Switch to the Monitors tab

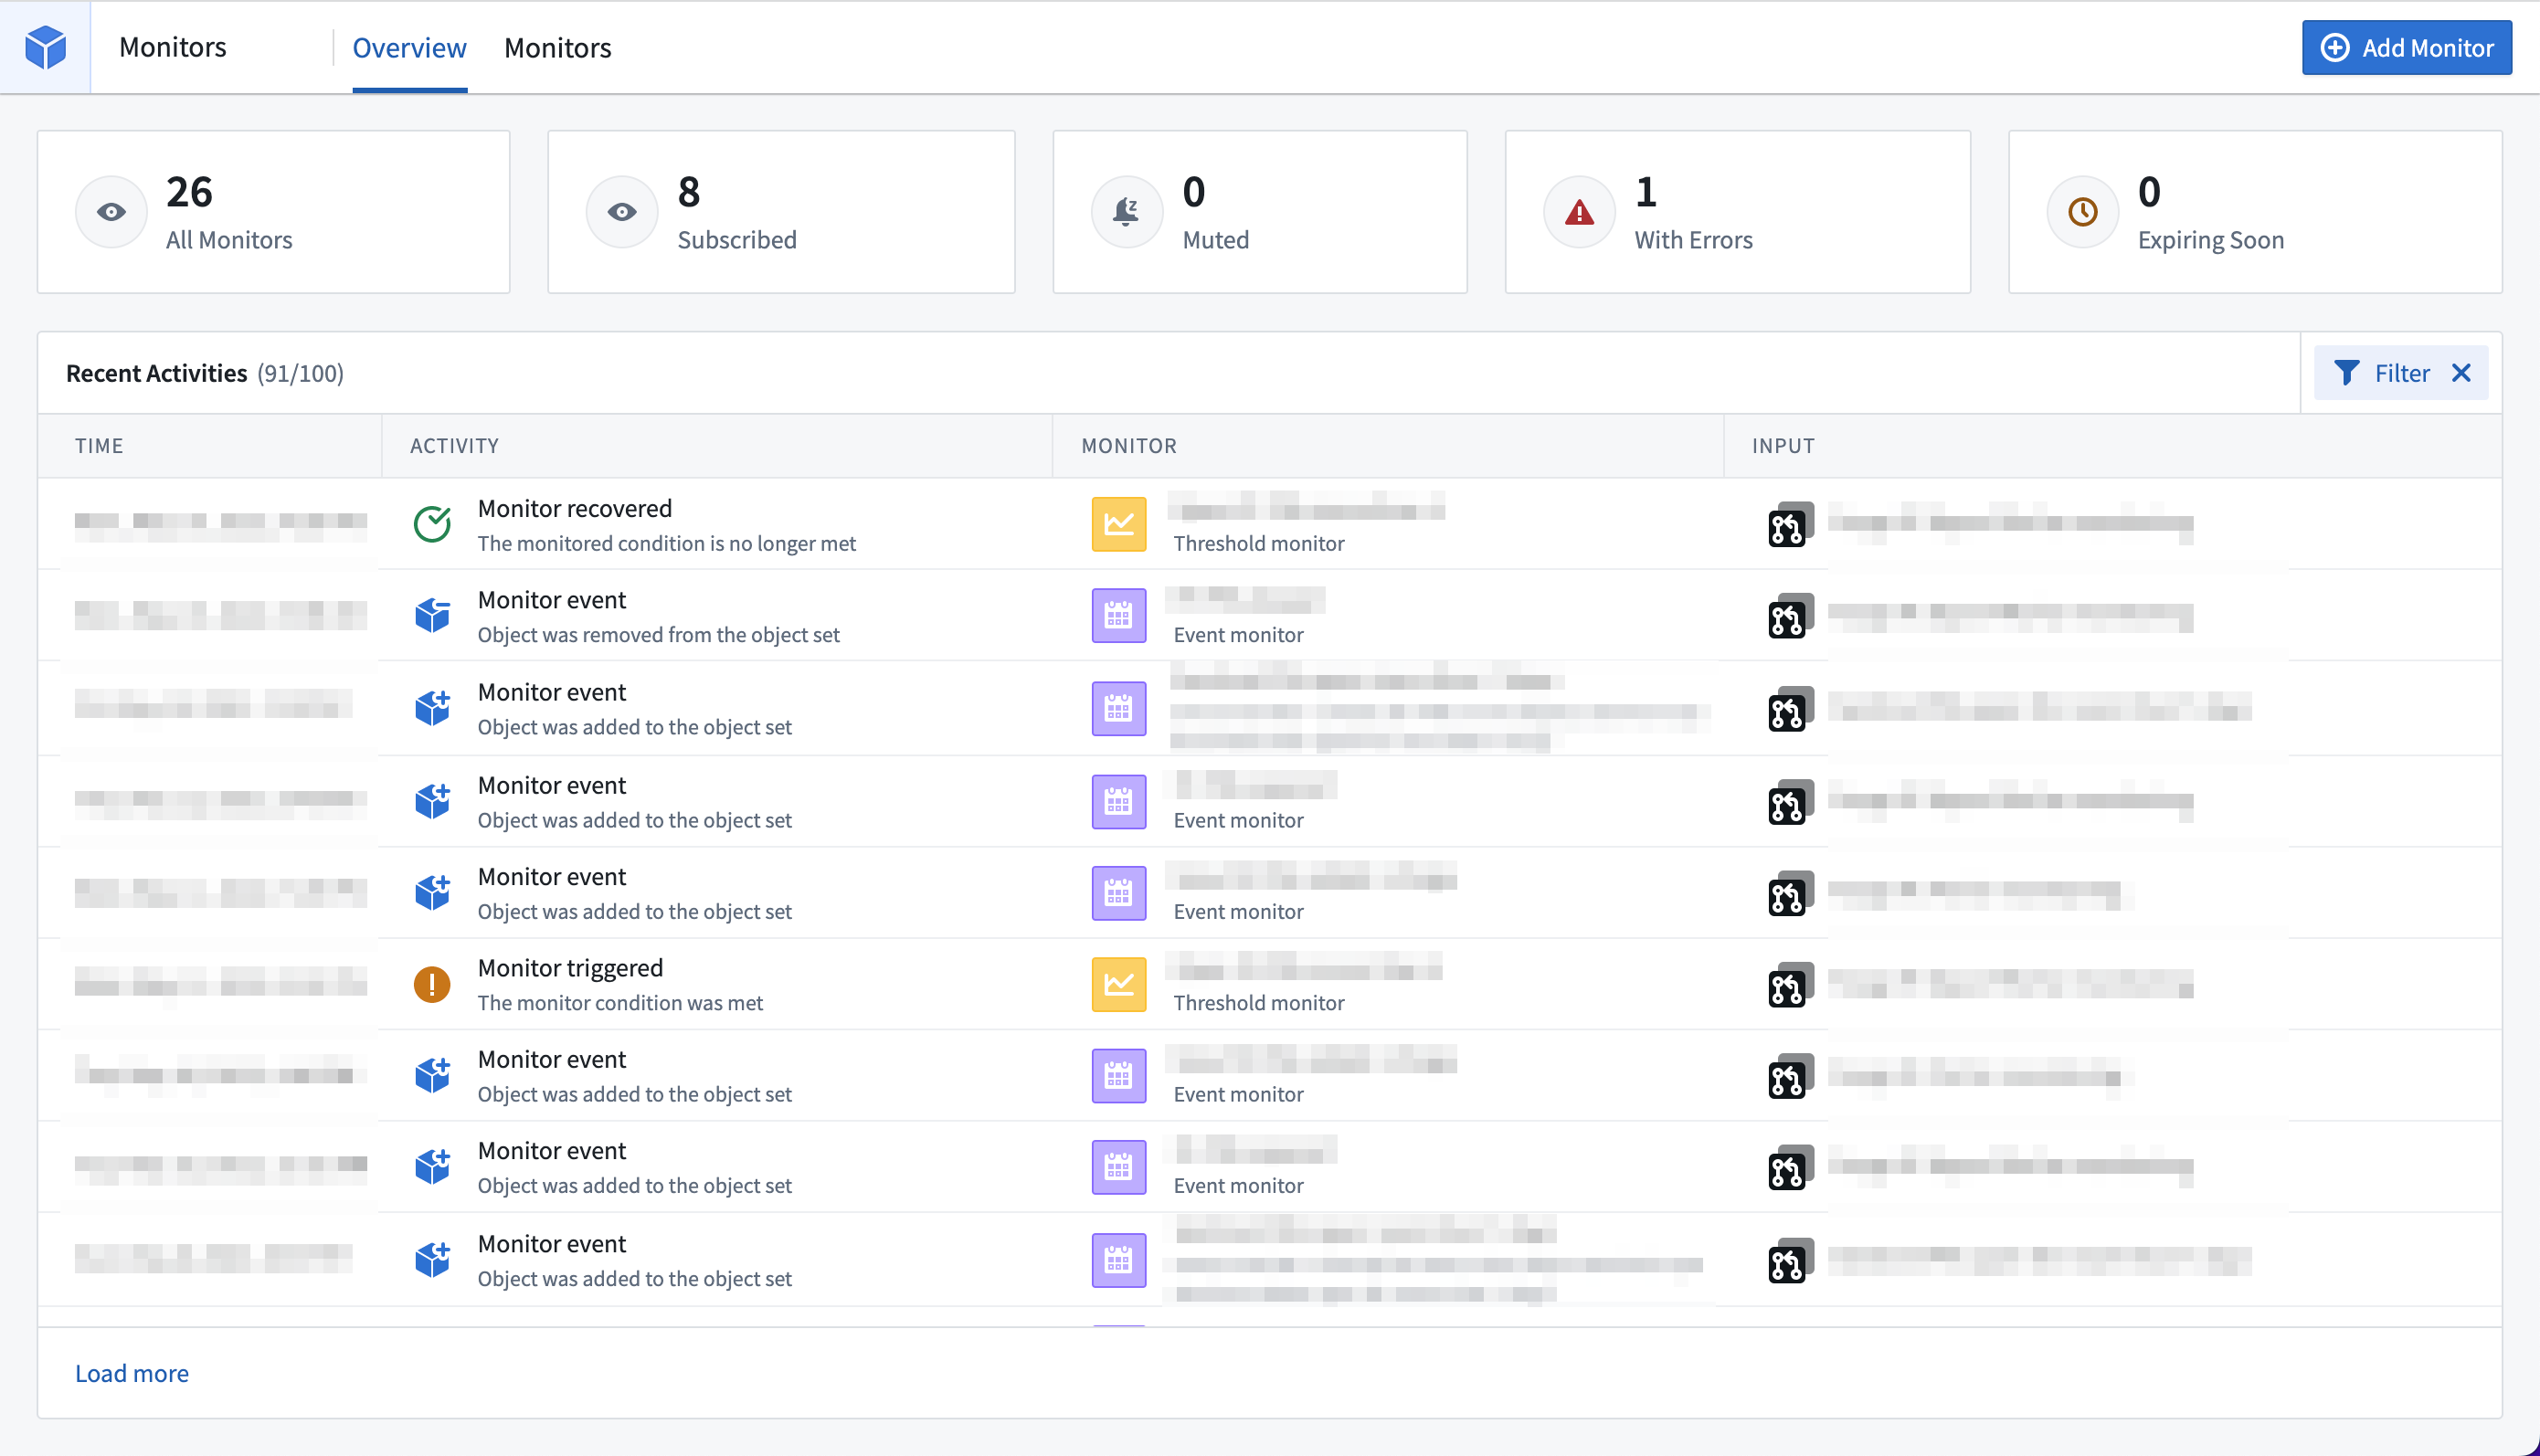point(555,47)
